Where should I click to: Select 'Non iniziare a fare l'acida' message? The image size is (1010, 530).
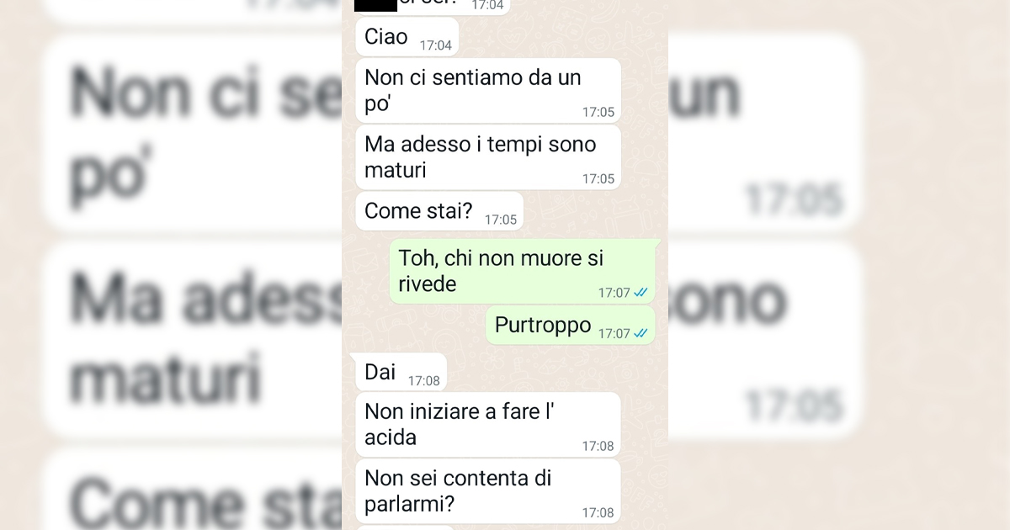(488, 425)
